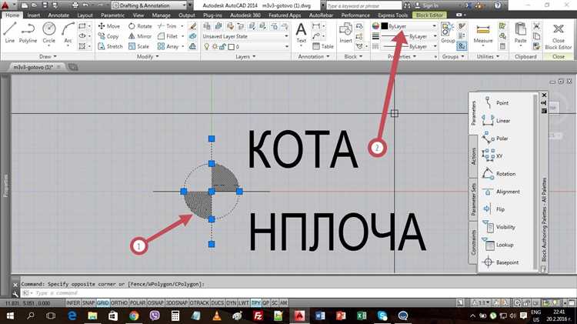Viewport: 577px width, 324px height.
Task: Toggle LWT lineweight display
Action: 244,302
